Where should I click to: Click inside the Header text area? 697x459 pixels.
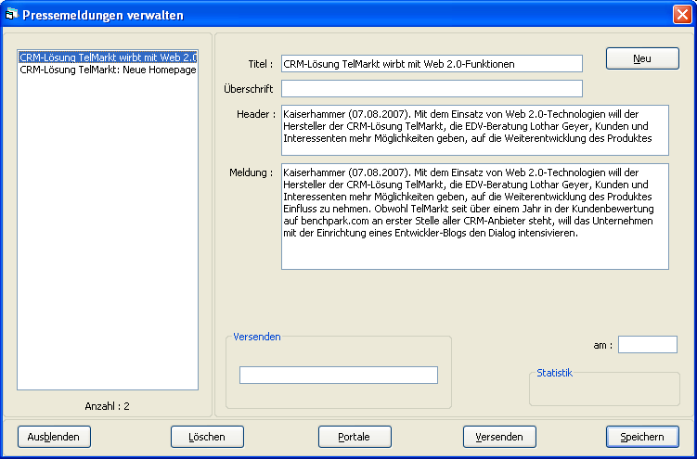[x=474, y=130]
